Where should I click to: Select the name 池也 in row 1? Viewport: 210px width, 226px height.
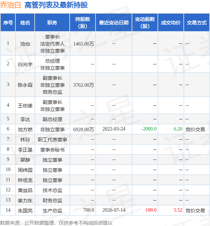(x=25, y=44)
